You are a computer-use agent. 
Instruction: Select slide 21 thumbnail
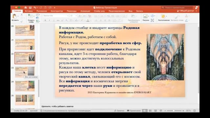(25, 44)
